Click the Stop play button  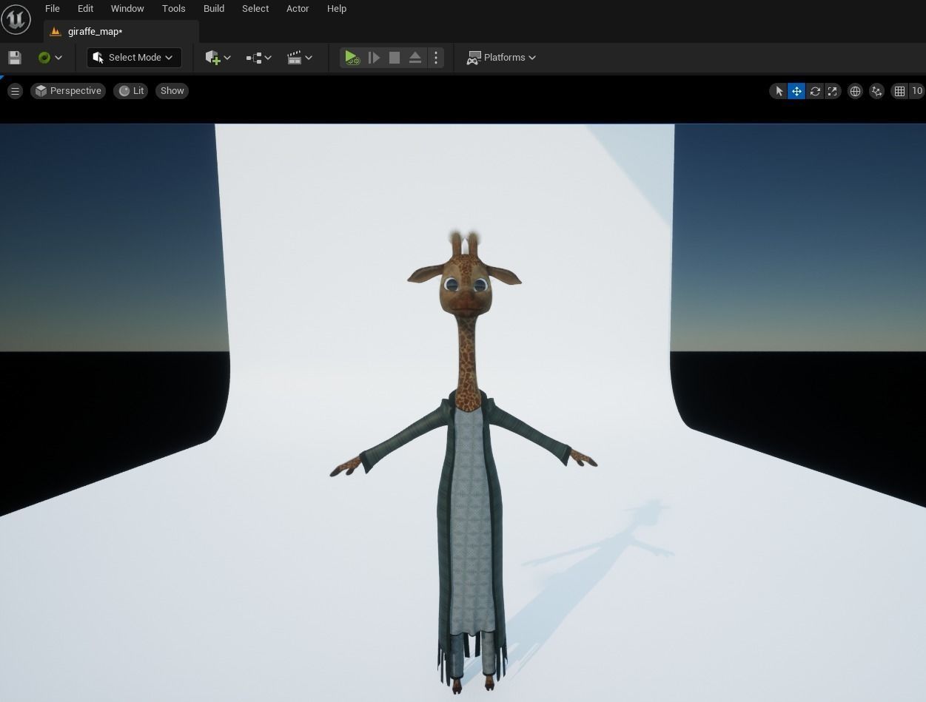395,58
